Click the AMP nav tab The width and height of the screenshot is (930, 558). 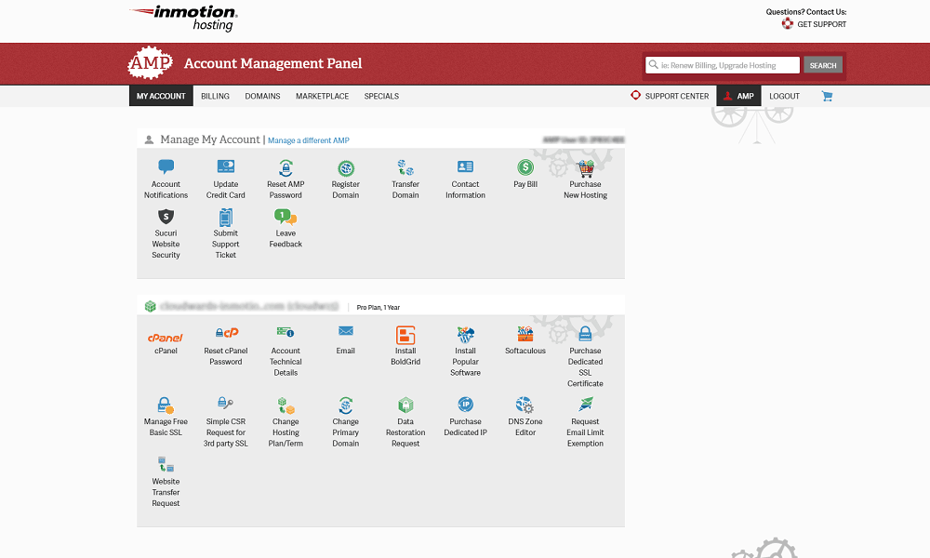tap(739, 96)
